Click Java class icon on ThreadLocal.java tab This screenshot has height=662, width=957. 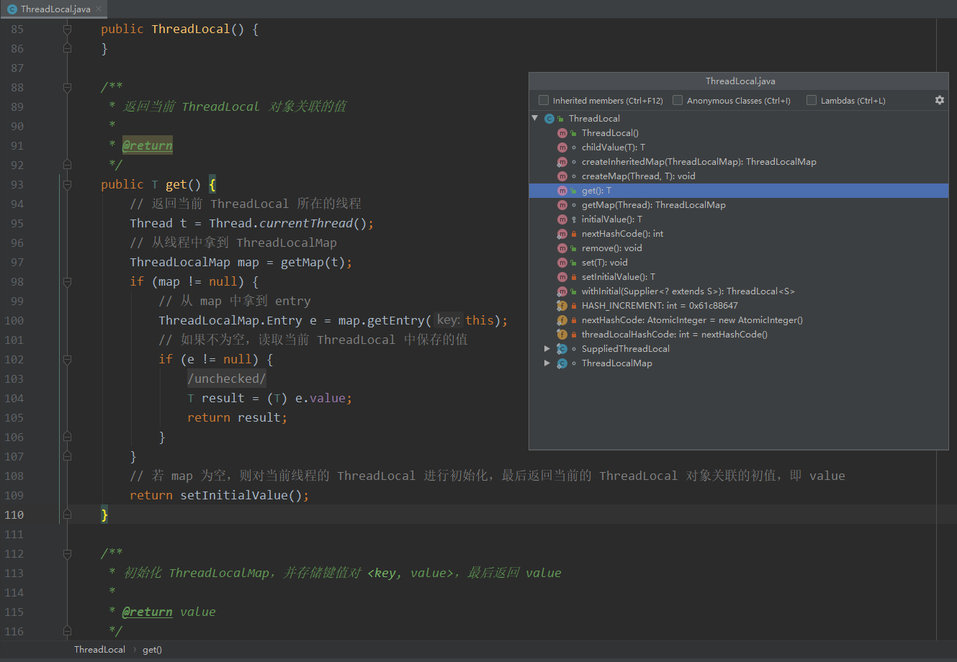click(12, 9)
